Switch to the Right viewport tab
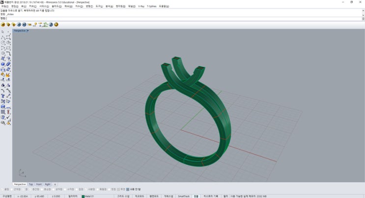365x198 pixels. point(48,184)
